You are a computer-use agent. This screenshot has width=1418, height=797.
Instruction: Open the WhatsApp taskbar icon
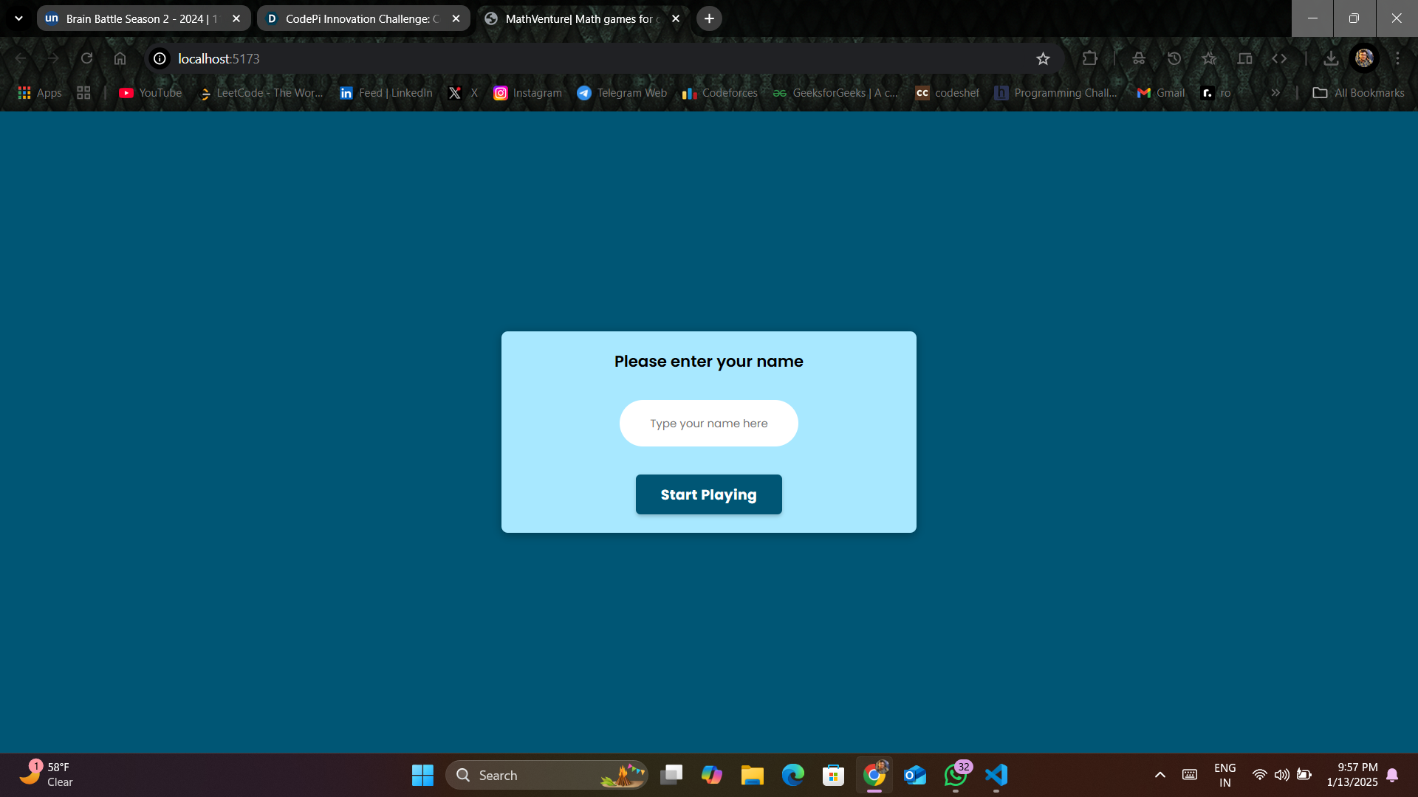(955, 775)
